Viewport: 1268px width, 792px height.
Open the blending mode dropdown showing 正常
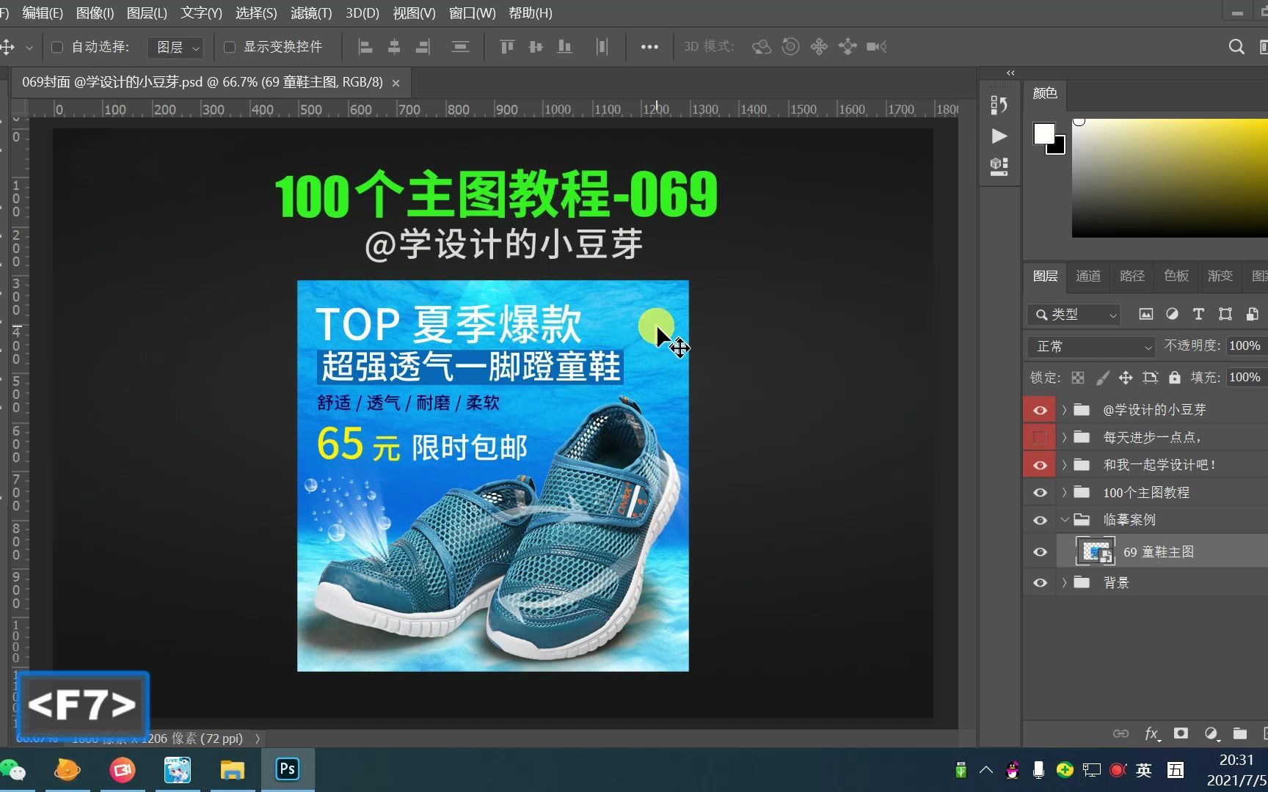[x=1090, y=346]
